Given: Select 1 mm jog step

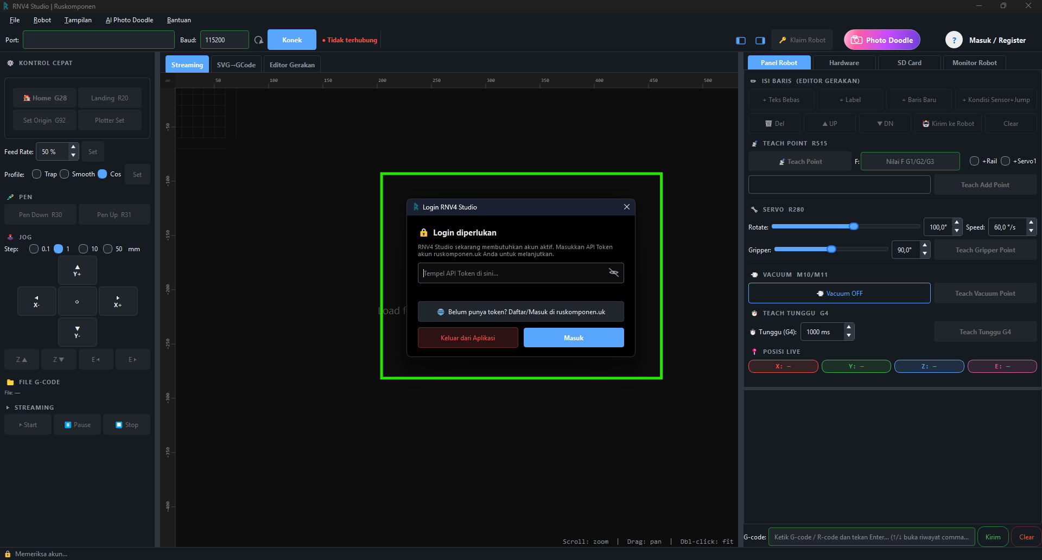Looking at the screenshot, I should tap(59, 249).
